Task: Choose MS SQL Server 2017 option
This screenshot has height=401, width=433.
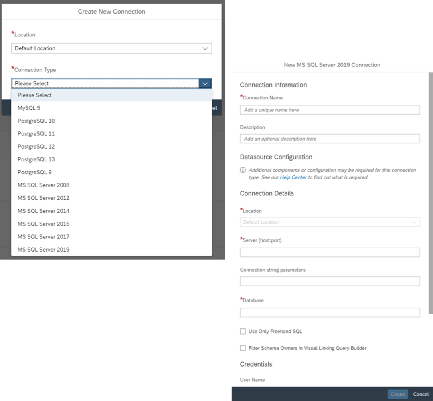Action: coord(111,237)
